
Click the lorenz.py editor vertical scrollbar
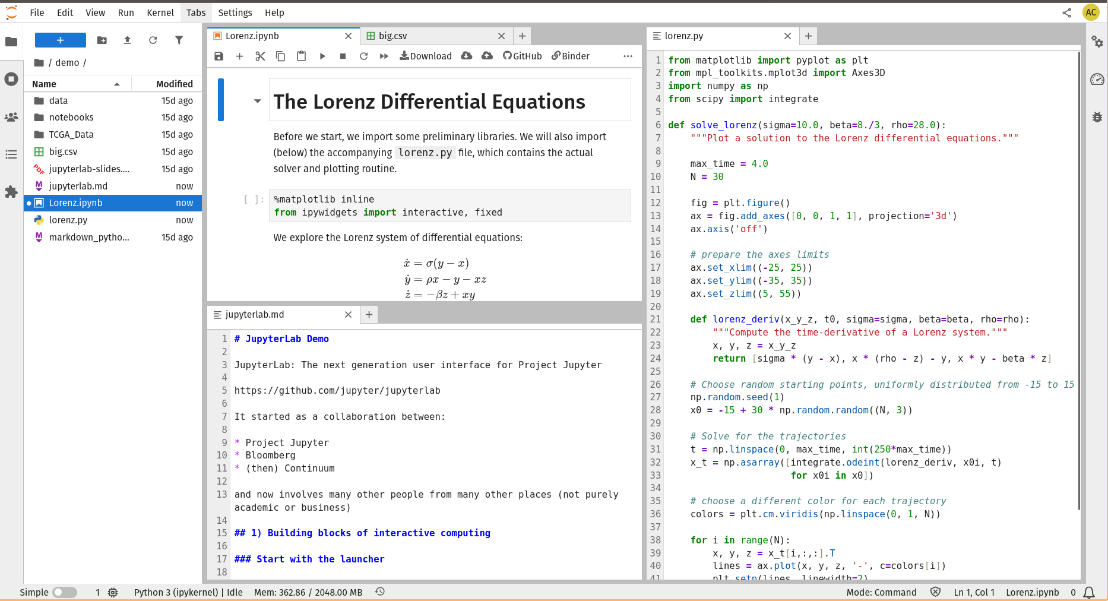1078,279
